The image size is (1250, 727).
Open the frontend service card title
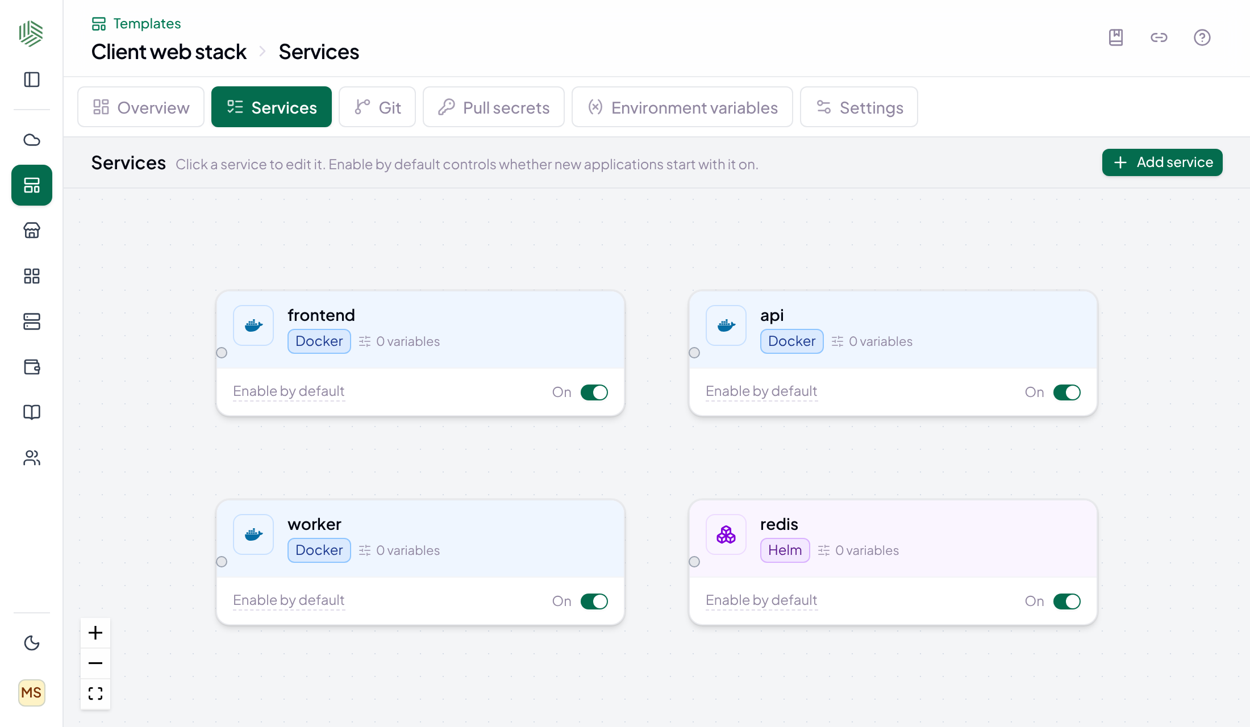click(321, 315)
